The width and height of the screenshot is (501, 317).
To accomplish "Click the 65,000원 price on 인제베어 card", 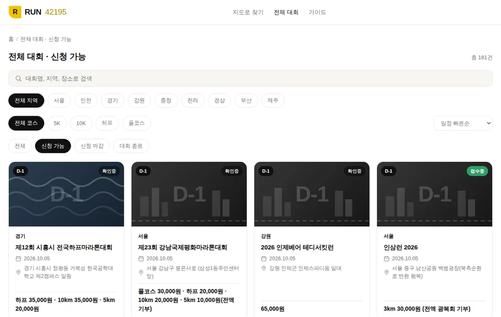I will point(273,308).
